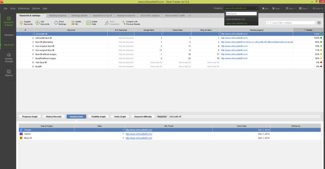Open ranking page link for face lift alternatives
Image resolution: width=325 pixels, height=169 pixels.
point(257,42)
